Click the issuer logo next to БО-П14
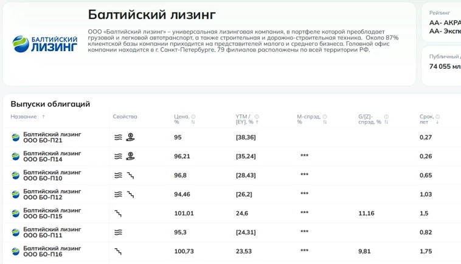This screenshot has width=461, height=264. tap(16, 156)
